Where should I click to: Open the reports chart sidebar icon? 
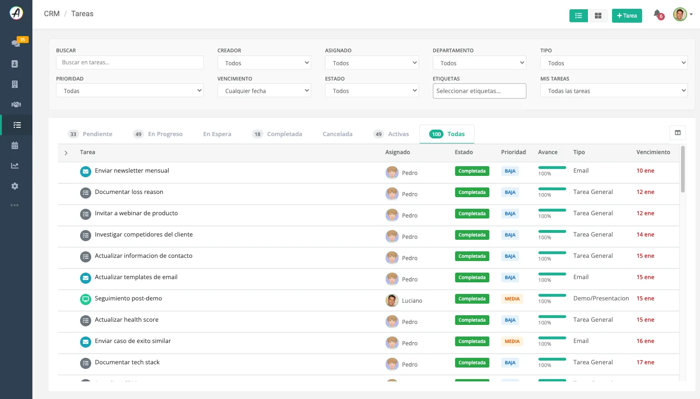tap(15, 166)
